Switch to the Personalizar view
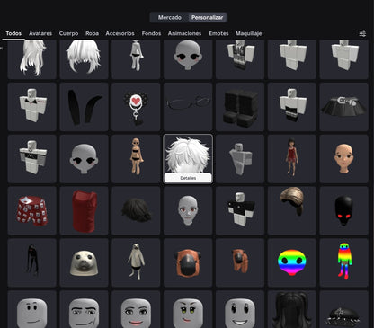Image resolution: width=374 pixels, height=328 pixels. tap(207, 17)
